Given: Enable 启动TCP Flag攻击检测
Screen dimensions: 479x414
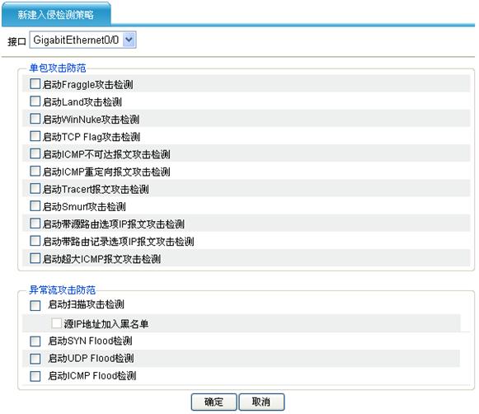Looking at the screenshot, I should 35,136.
